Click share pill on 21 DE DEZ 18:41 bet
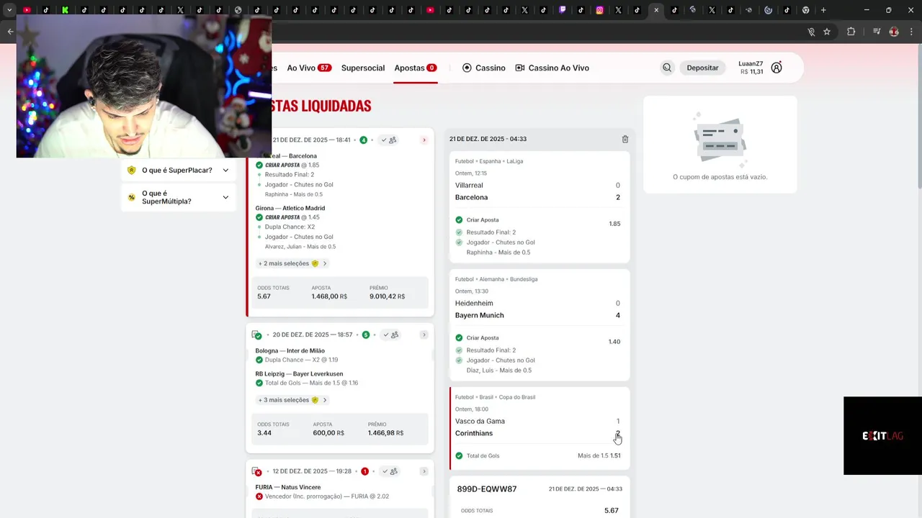 pos(389,140)
